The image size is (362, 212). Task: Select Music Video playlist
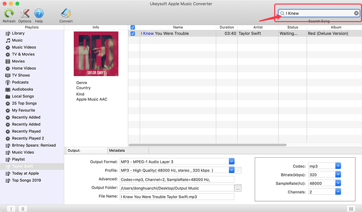(x=23, y=152)
